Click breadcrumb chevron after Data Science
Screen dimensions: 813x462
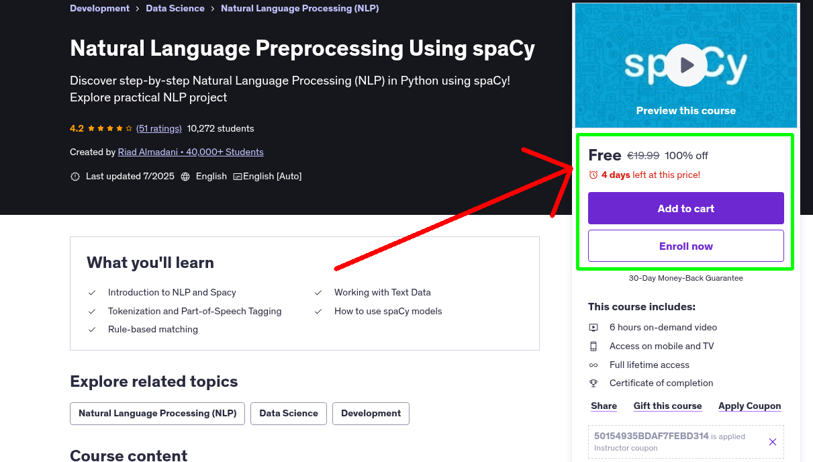pyautogui.click(x=213, y=9)
